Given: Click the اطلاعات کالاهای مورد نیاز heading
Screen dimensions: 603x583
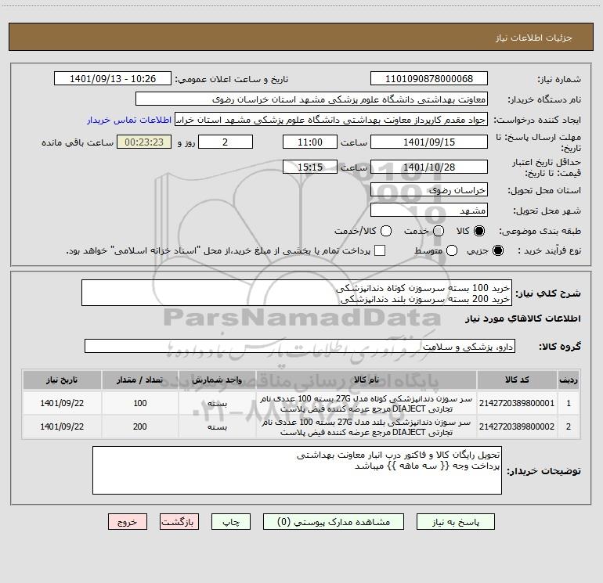Looking at the screenshot, I should point(523,318).
